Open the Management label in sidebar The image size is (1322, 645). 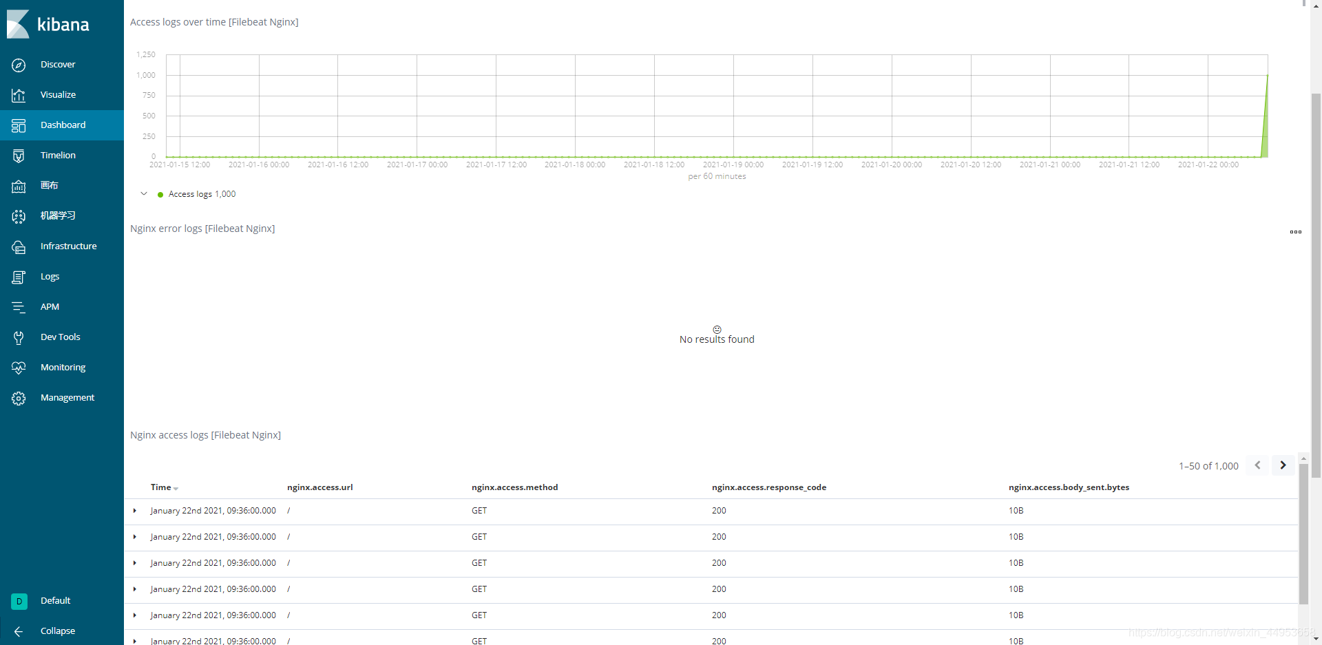pos(67,398)
